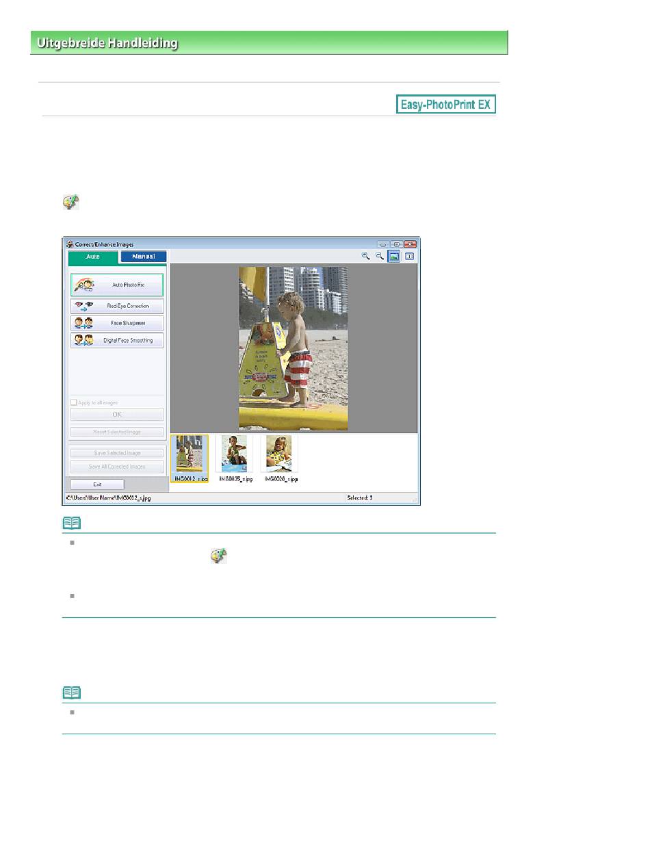Image resolution: width=650 pixels, height=841 pixels.
Task: Select Red-Eye Correction tool
Action: click(x=117, y=306)
